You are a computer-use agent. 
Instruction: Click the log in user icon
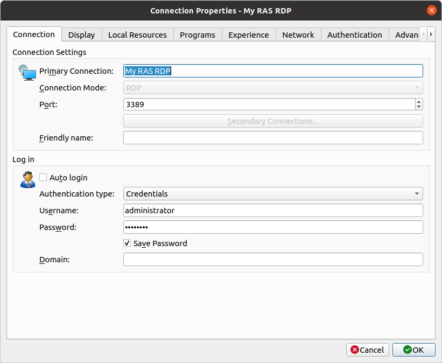(x=27, y=179)
